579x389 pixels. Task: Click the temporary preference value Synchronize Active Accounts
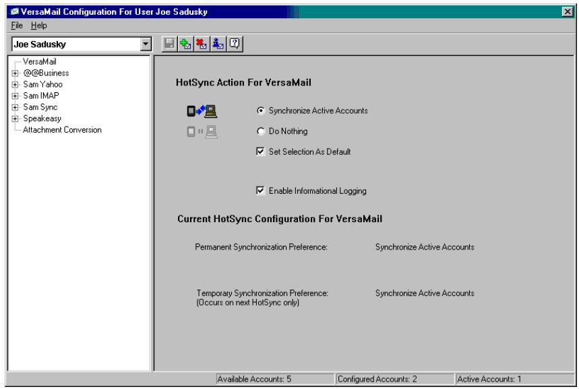pos(425,293)
